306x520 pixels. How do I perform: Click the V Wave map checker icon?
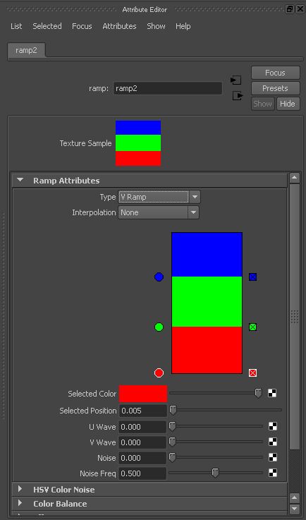[x=273, y=442]
